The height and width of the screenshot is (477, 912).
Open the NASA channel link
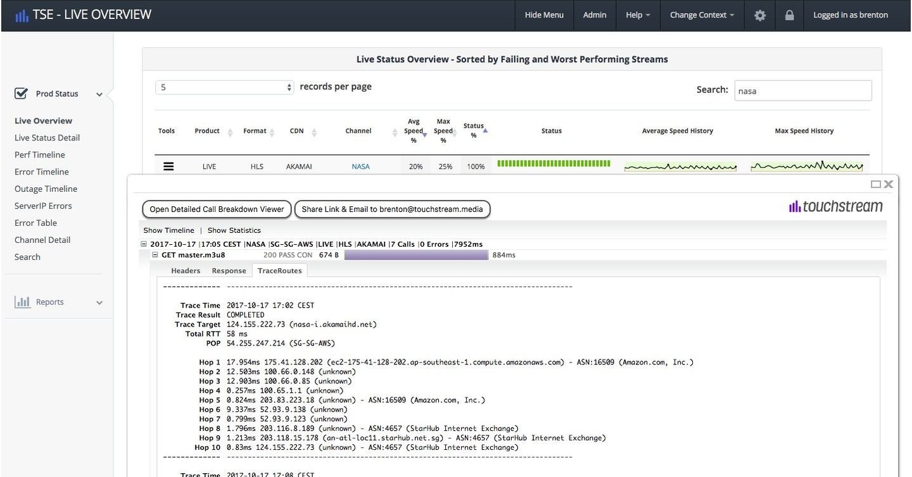[360, 166]
